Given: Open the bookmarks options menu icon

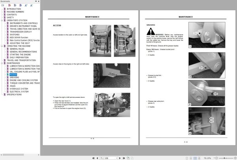Looking at the screenshot, I should pos(3,6).
